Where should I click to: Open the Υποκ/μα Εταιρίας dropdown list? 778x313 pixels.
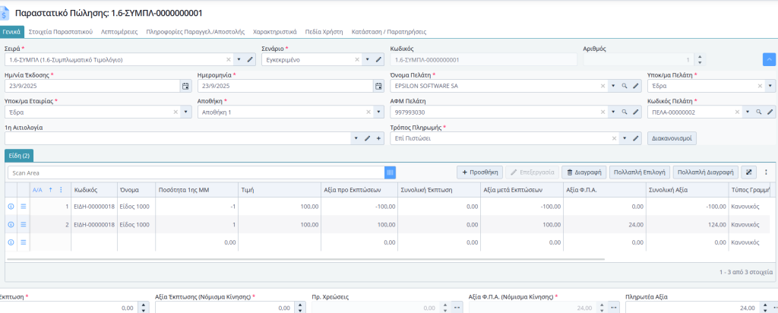(185, 112)
